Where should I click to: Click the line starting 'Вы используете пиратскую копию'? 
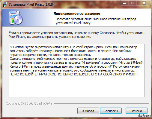[73, 47]
